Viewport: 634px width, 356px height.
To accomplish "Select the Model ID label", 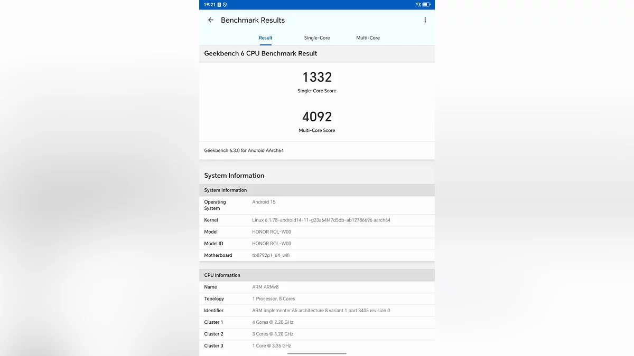I will (214, 244).
